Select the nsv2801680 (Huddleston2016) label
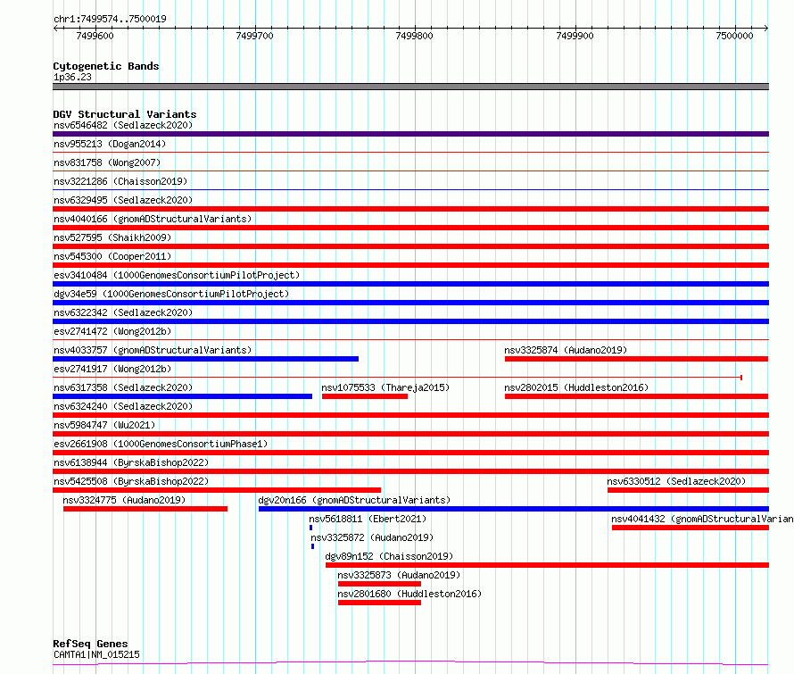Viewport: 794px width, 674px height. tap(409, 594)
